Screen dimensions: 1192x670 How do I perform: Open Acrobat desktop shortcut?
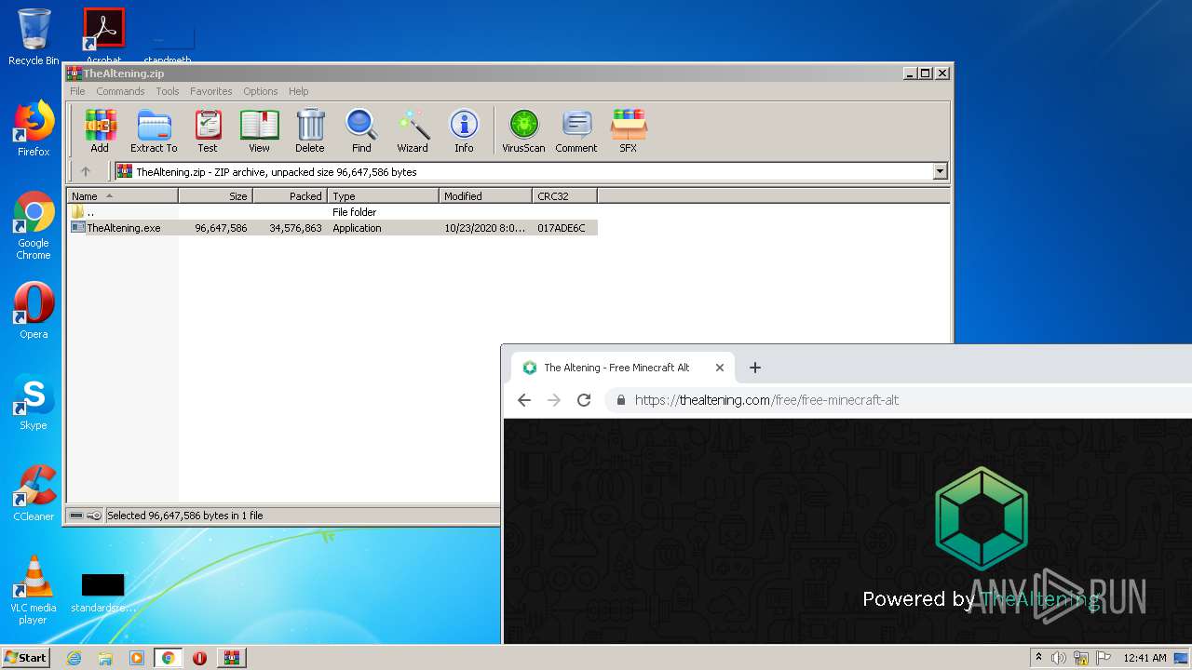[103, 36]
